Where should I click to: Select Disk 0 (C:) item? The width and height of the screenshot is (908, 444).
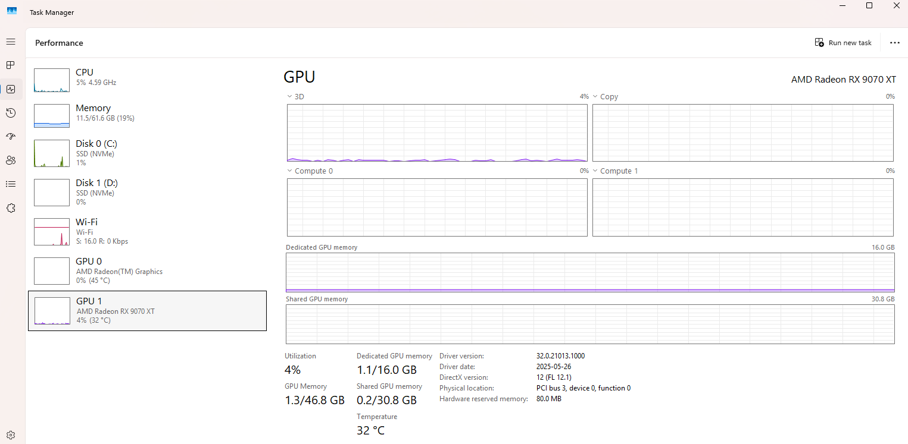[x=147, y=153]
